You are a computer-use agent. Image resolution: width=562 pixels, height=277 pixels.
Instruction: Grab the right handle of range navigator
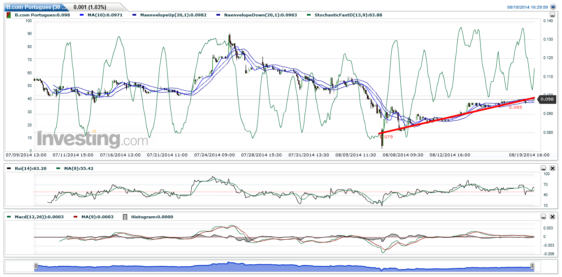pyautogui.click(x=532, y=266)
